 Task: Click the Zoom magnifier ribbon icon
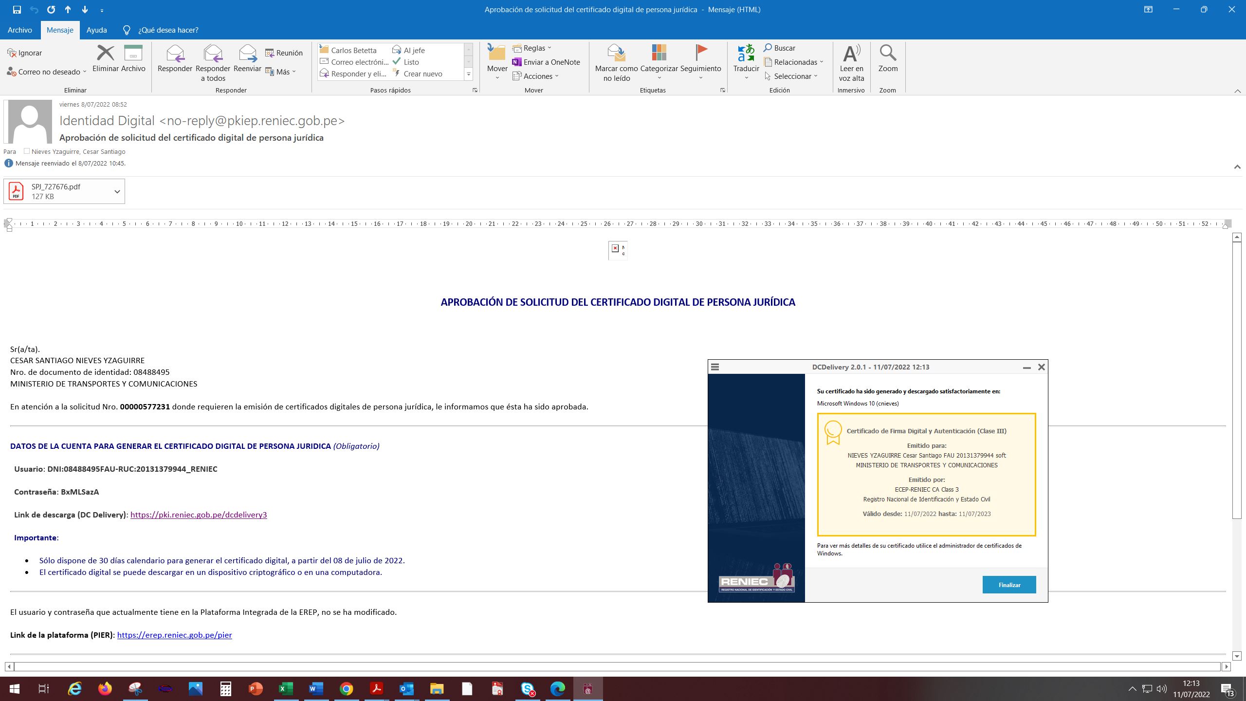888,53
